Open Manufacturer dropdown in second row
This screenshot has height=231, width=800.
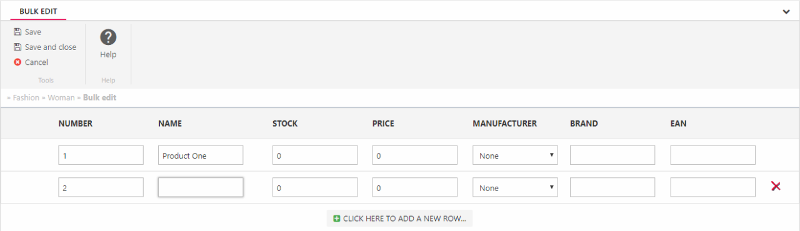pos(515,187)
